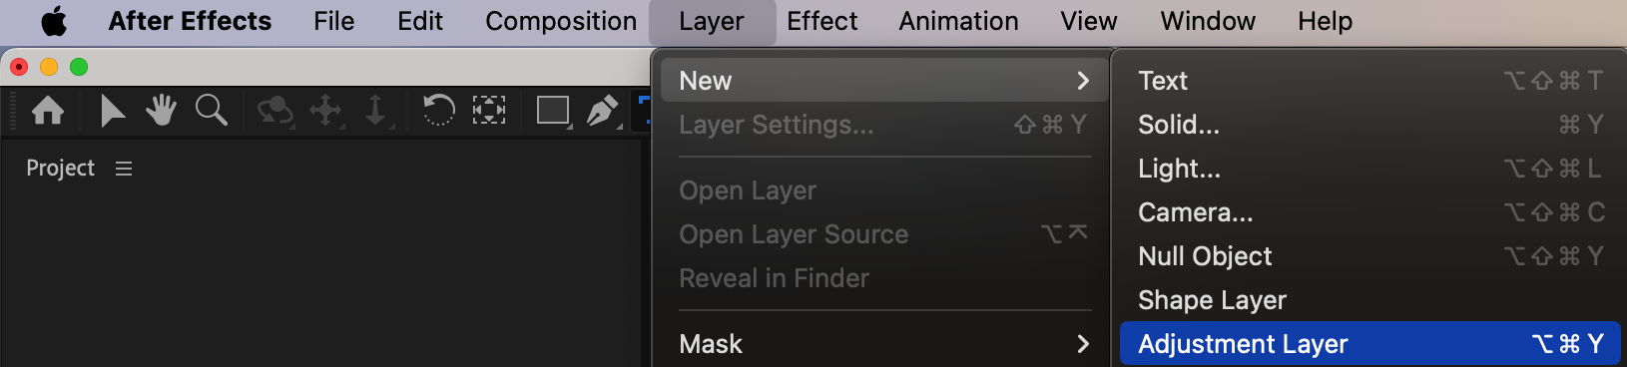Select the Pan camera tool

pyautogui.click(x=326, y=111)
